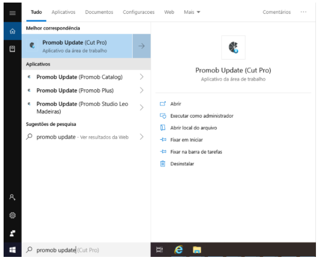The width and height of the screenshot is (318, 261).
Task: Expand chevron for promob update web results
Action: point(142,137)
